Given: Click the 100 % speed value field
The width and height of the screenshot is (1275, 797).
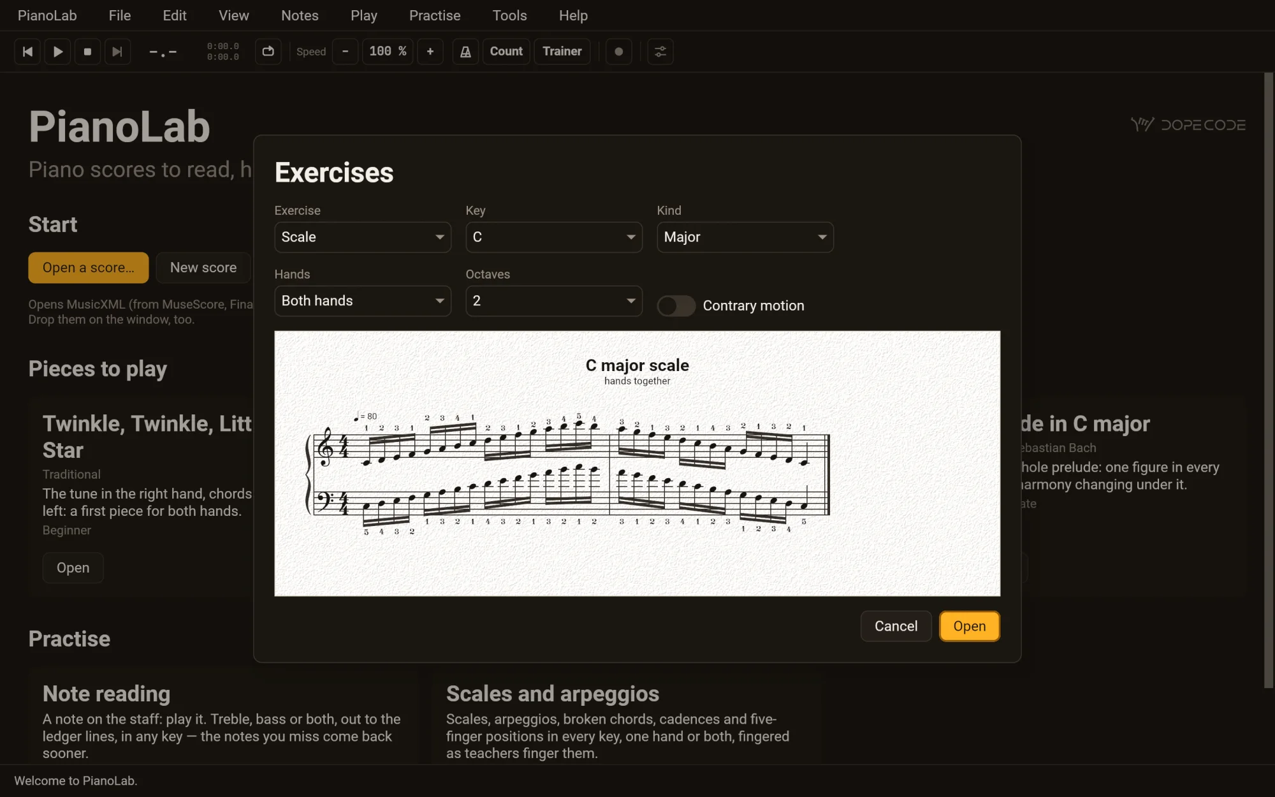Looking at the screenshot, I should 388,52.
